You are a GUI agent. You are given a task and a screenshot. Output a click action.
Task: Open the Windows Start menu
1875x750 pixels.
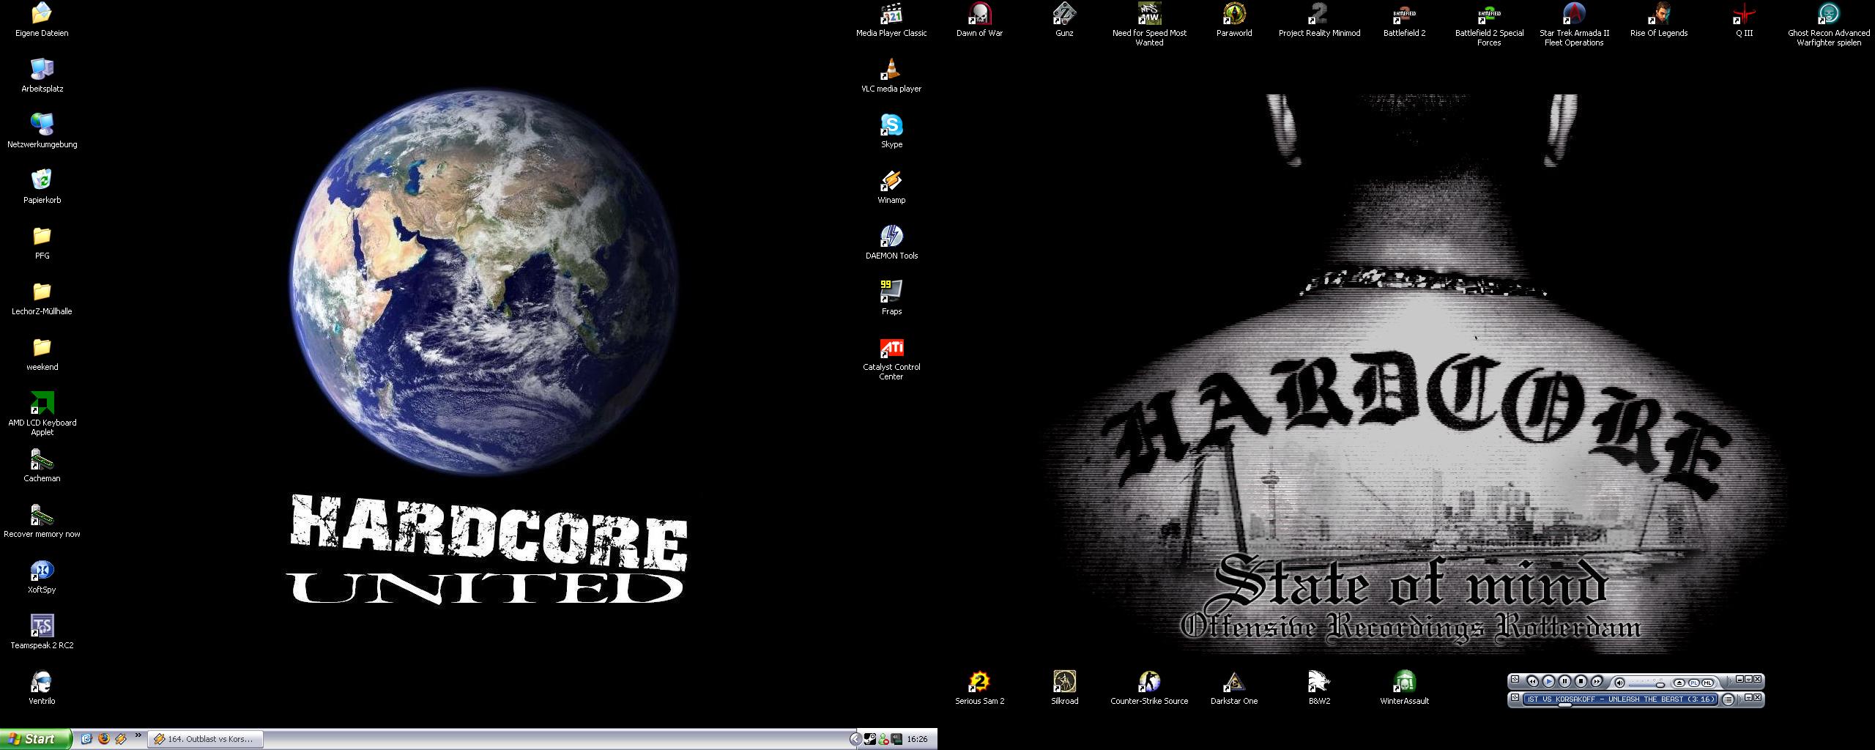36,739
